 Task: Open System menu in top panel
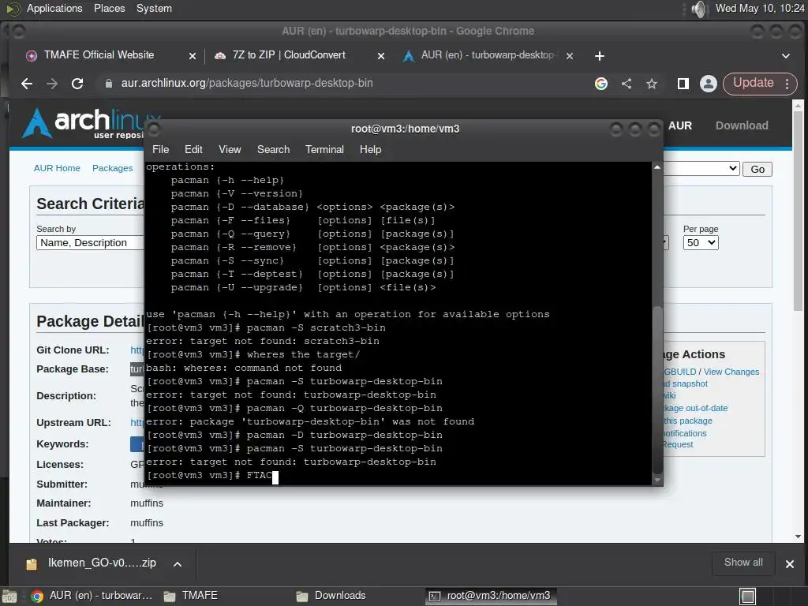[x=154, y=8]
